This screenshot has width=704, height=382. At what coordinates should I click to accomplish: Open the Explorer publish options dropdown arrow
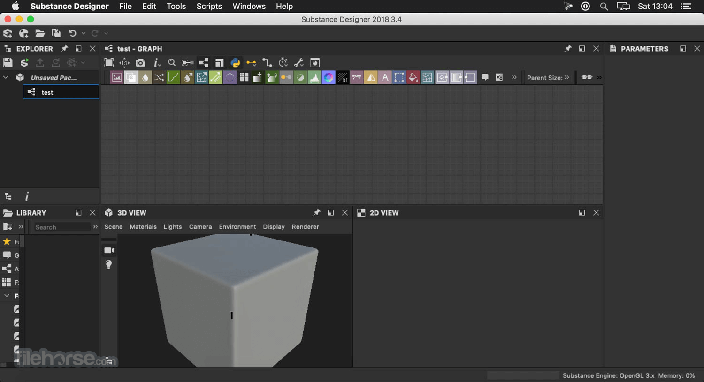[83, 63]
